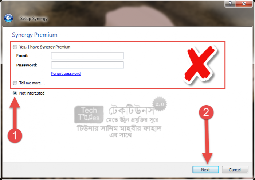The image size is (255, 180).
Task: Click the bold 'Email:' label
Action: (23, 55)
